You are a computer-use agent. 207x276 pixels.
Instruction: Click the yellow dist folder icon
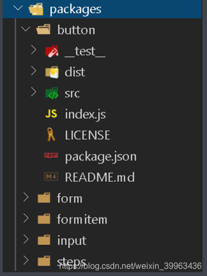52,72
